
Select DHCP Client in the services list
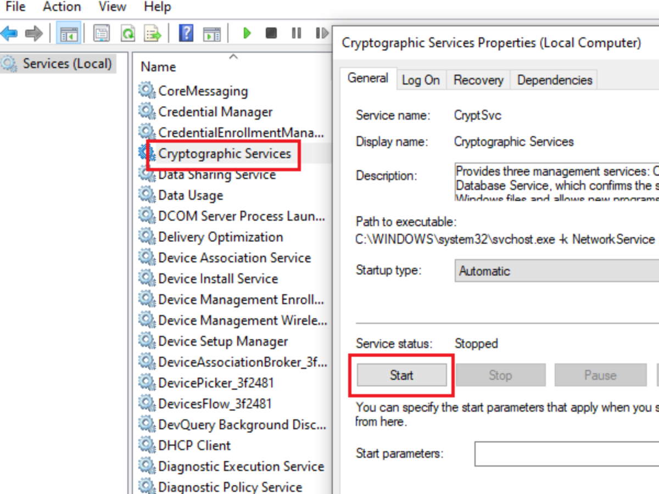(194, 446)
